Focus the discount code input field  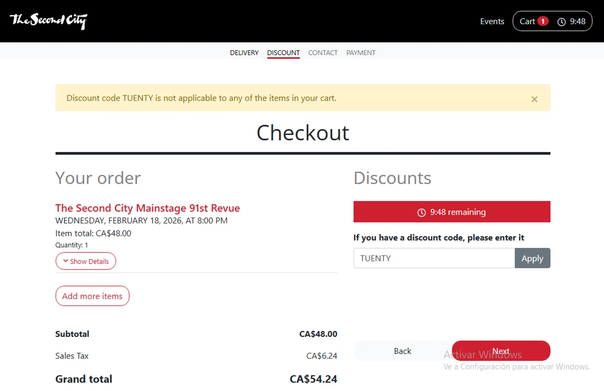[434, 258]
